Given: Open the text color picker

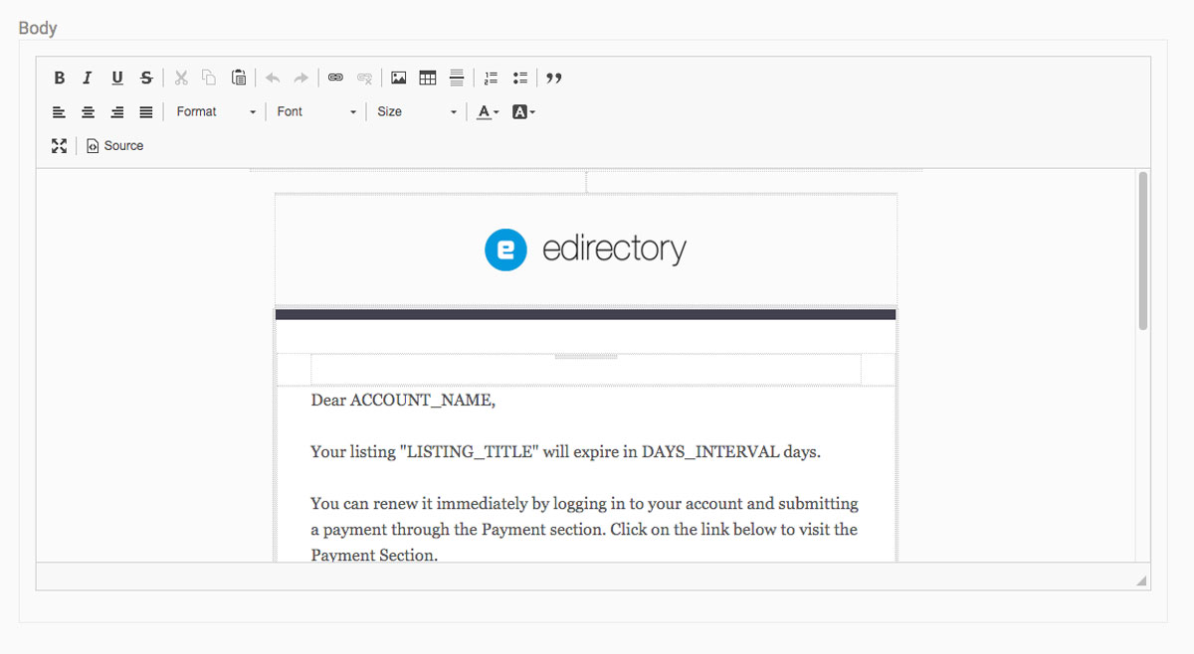Looking at the screenshot, I should pyautogui.click(x=488, y=112).
